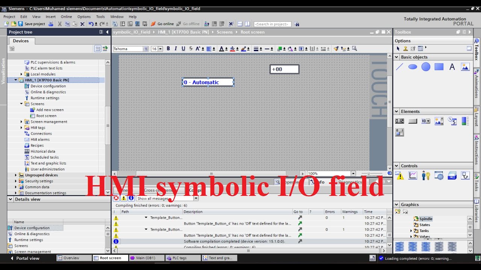
Task: Switch to the Layout side tab
Action: pyautogui.click(x=476, y=118)
